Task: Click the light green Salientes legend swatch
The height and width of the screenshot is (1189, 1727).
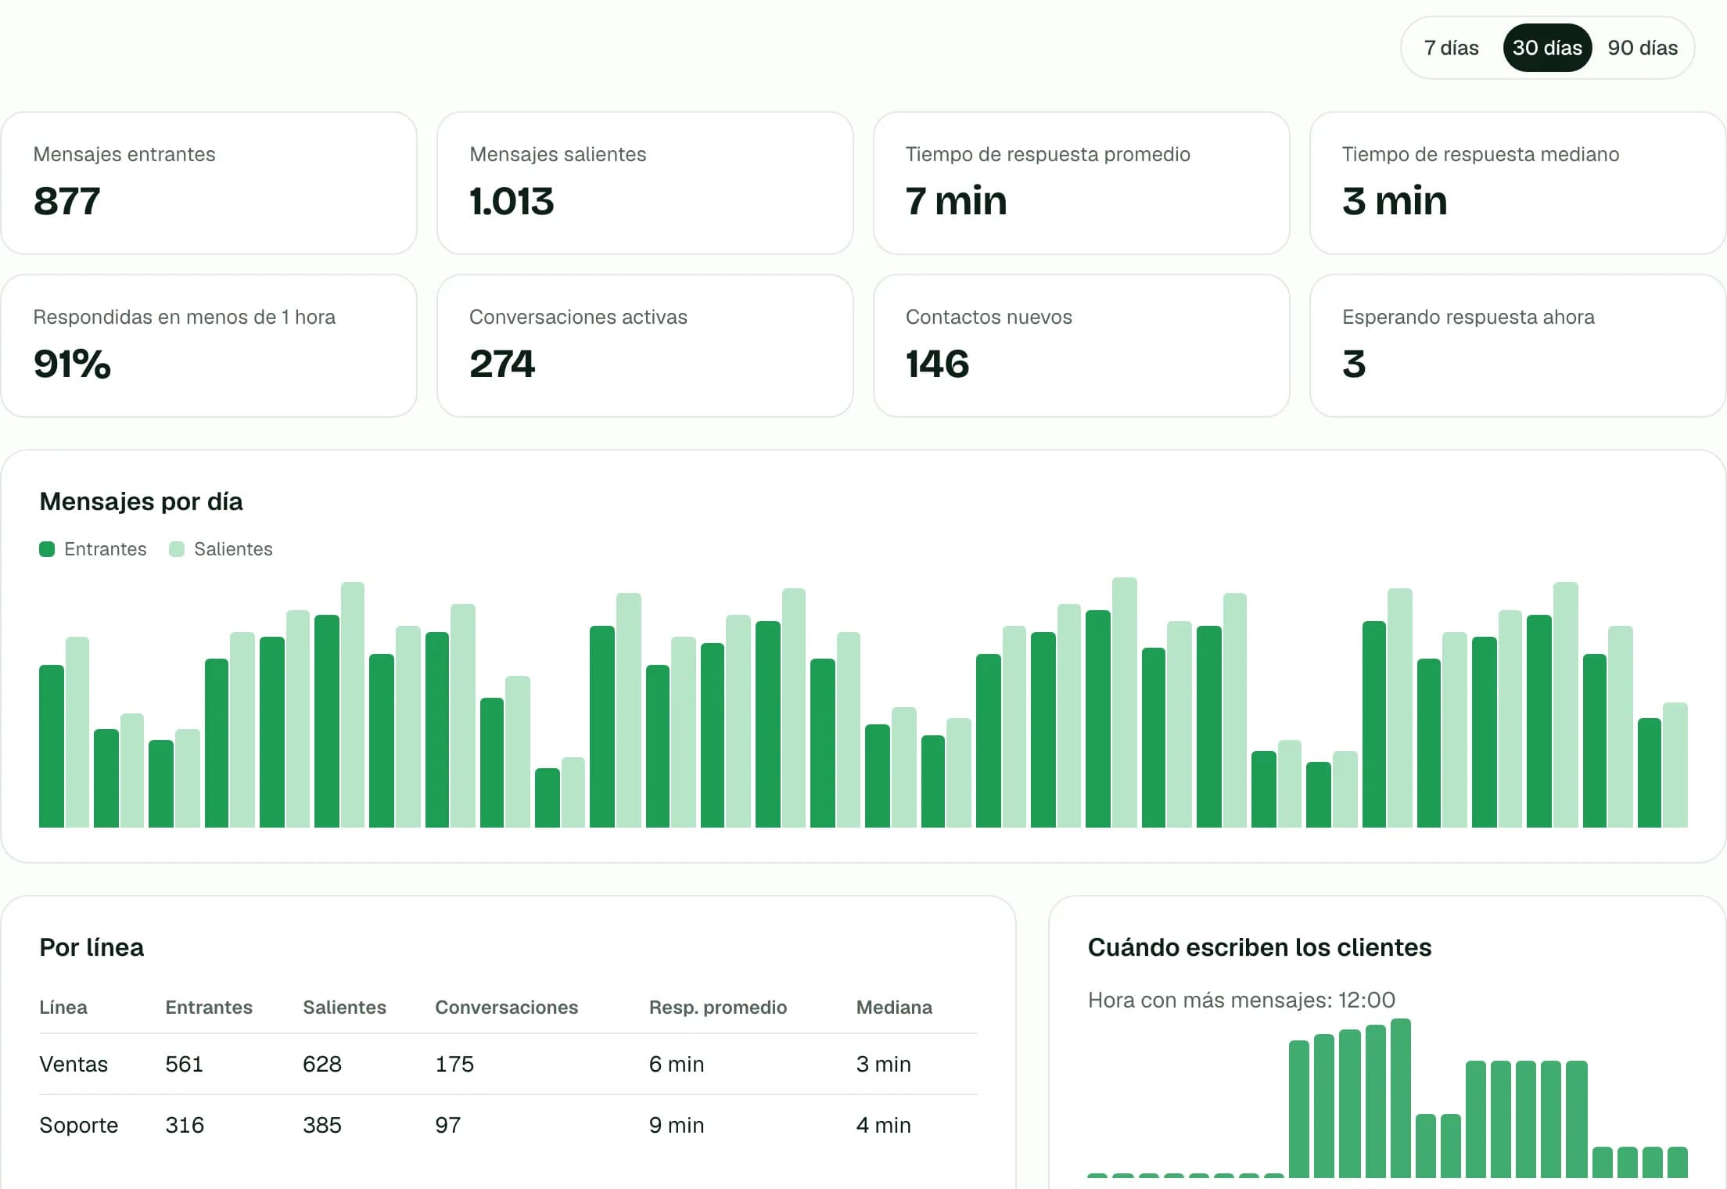Action: click(177, 549)
